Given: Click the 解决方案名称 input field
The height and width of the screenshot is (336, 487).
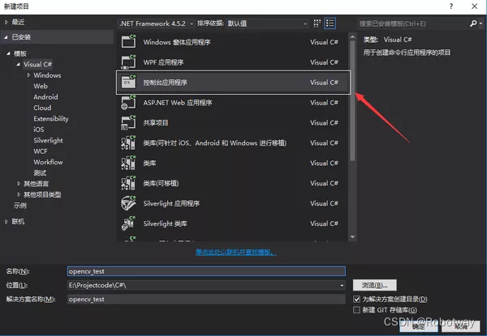Looking at the screenshot, I should 206,299.
